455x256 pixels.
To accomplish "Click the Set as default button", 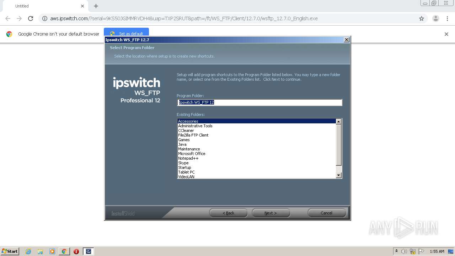I will click(x=127, y=33).
